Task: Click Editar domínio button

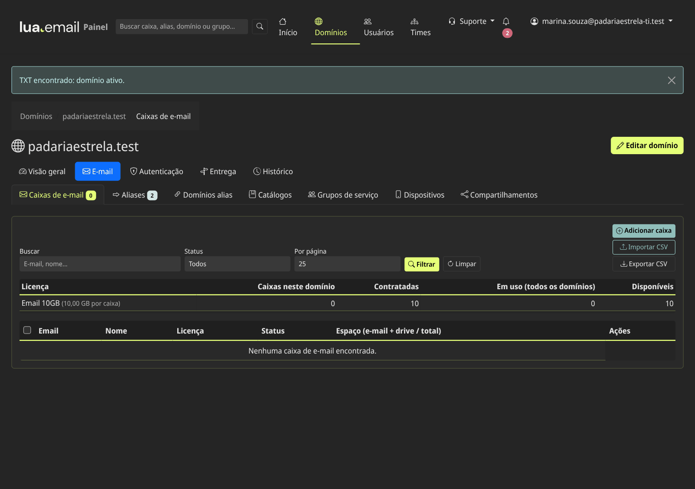Action: click(647, 145)
